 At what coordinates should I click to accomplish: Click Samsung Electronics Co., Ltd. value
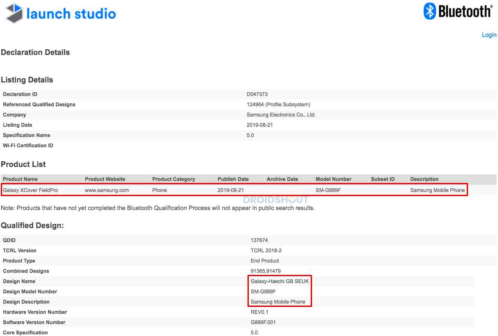click(x=281, y=115)
